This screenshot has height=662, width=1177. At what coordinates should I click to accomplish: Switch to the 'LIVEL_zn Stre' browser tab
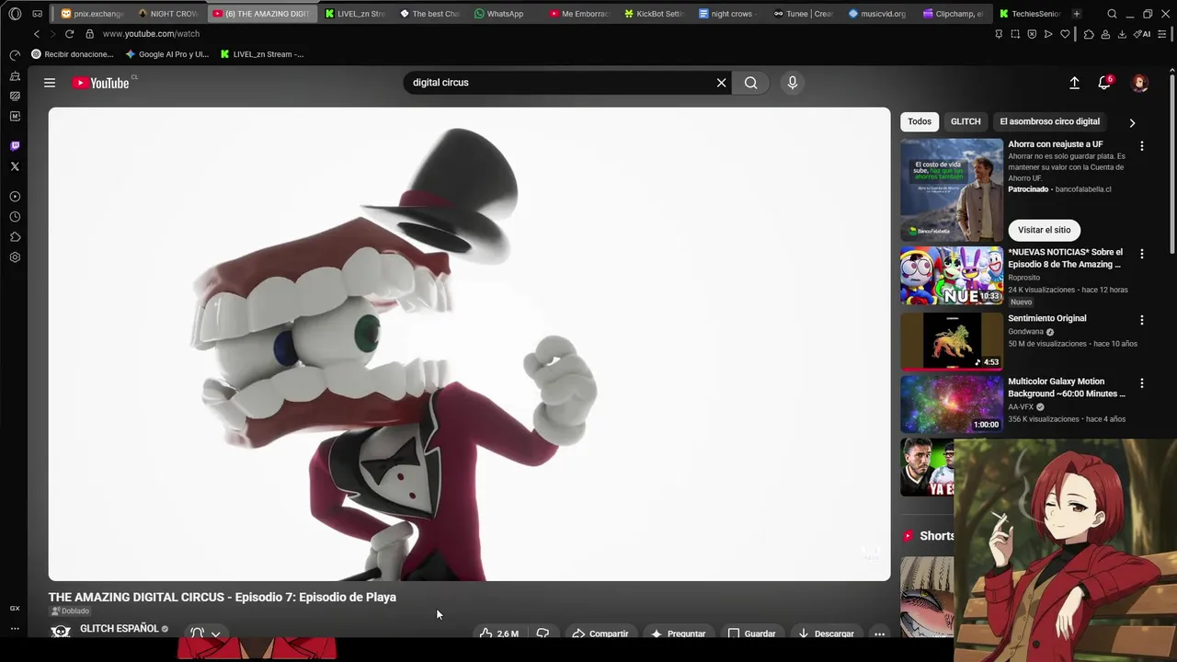[x=355, y=14]
